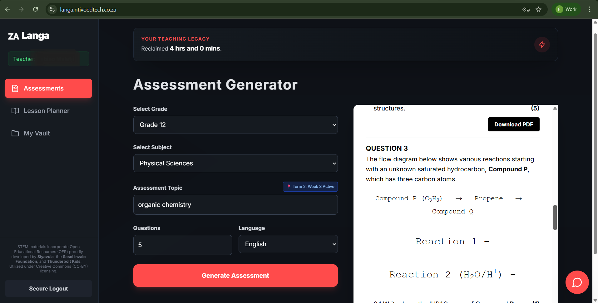
Task: Click Secure Logout
Action: pyautogui.click(x=48, y=289)
